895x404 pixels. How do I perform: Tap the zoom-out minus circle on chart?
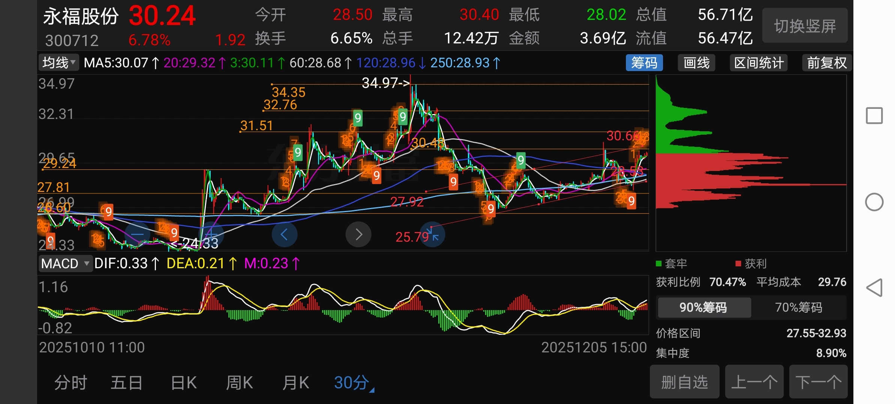click(137, 235)
